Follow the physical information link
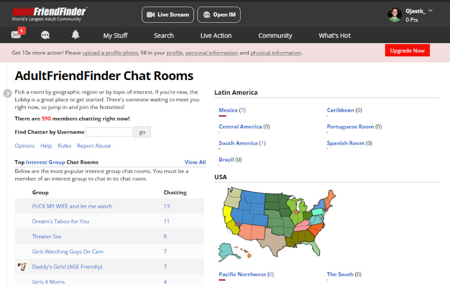 (x=276, y=53)
